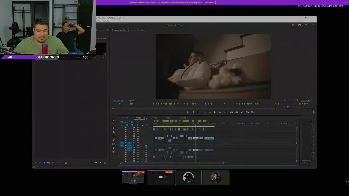Select the Selection arrow tool
The height and width of the screenshot is (196, 349).
[x=114, y=120]
